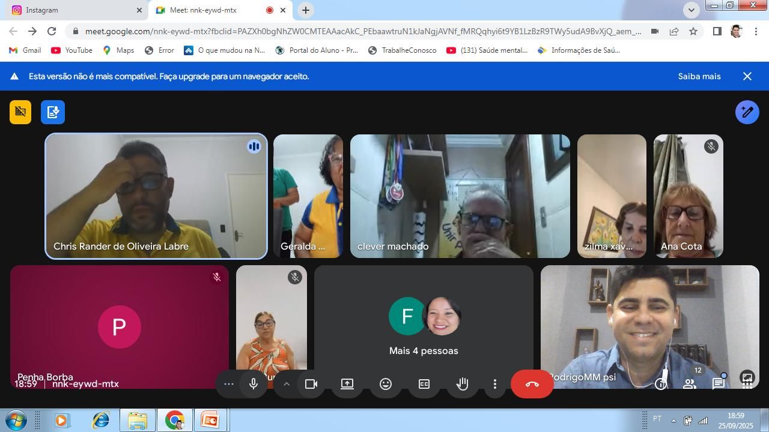Screen dimensions: 769x432
Task: Click the Saiba mais link
Action: tap(699, 76)
